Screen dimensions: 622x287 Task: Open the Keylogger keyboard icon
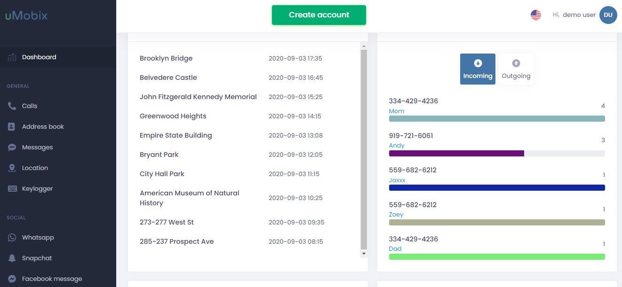point(12,189)
